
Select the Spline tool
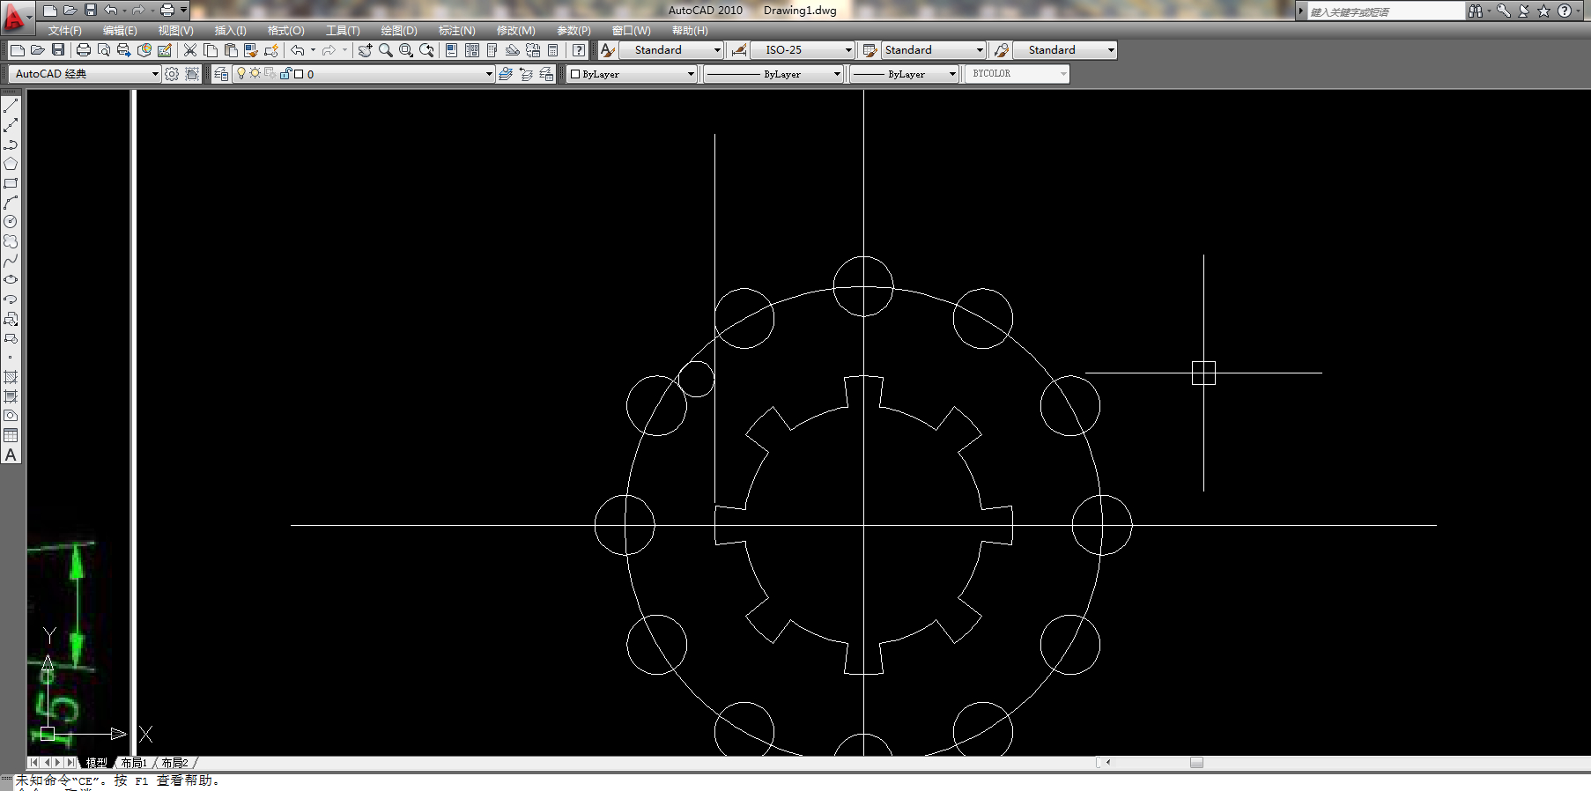(11, 261)
